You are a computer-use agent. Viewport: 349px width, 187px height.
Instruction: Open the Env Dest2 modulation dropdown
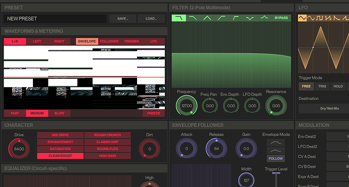point(338,137)
